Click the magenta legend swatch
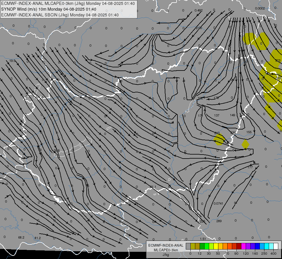This screenshot has width=282, height=259. [244, 246]
